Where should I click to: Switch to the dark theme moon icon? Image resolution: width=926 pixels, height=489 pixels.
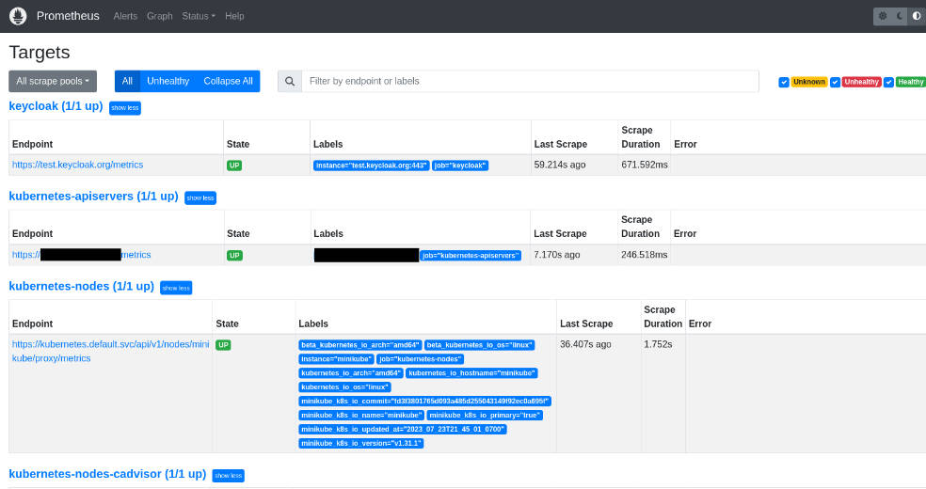pyautogui.click(x=900, y=16)
